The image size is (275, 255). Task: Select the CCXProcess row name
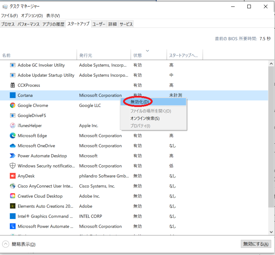[x=29, y=85]
